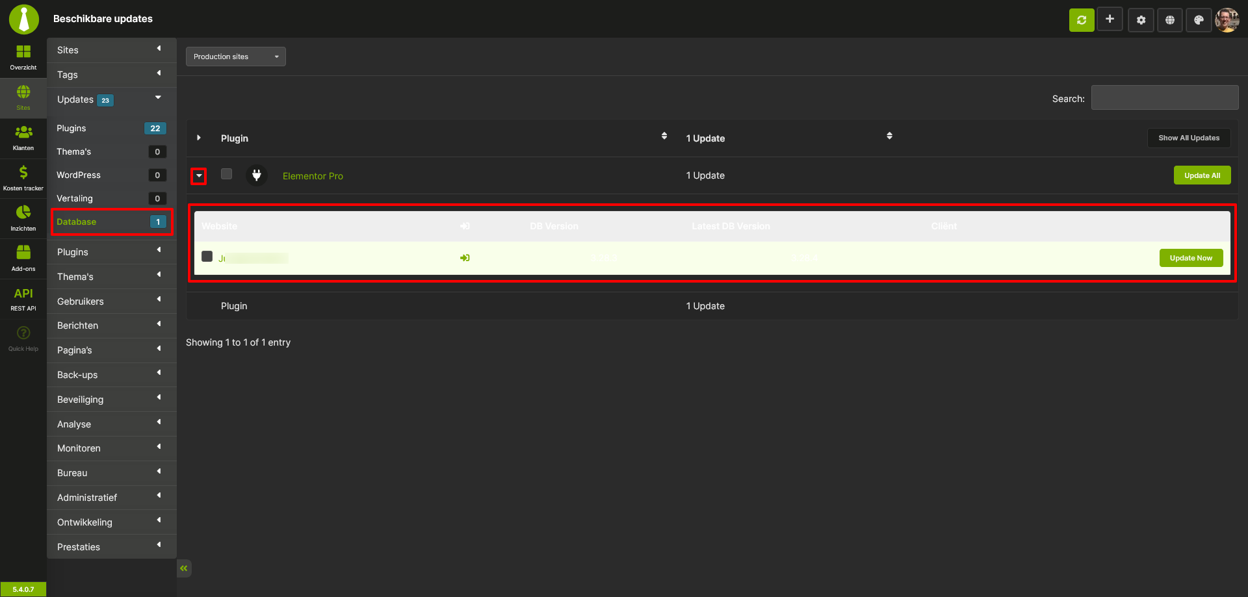Select the Database updates submenu item
Image resolution: width=1248 pixels, height=597 pixels.
click(x=112, y=222)
